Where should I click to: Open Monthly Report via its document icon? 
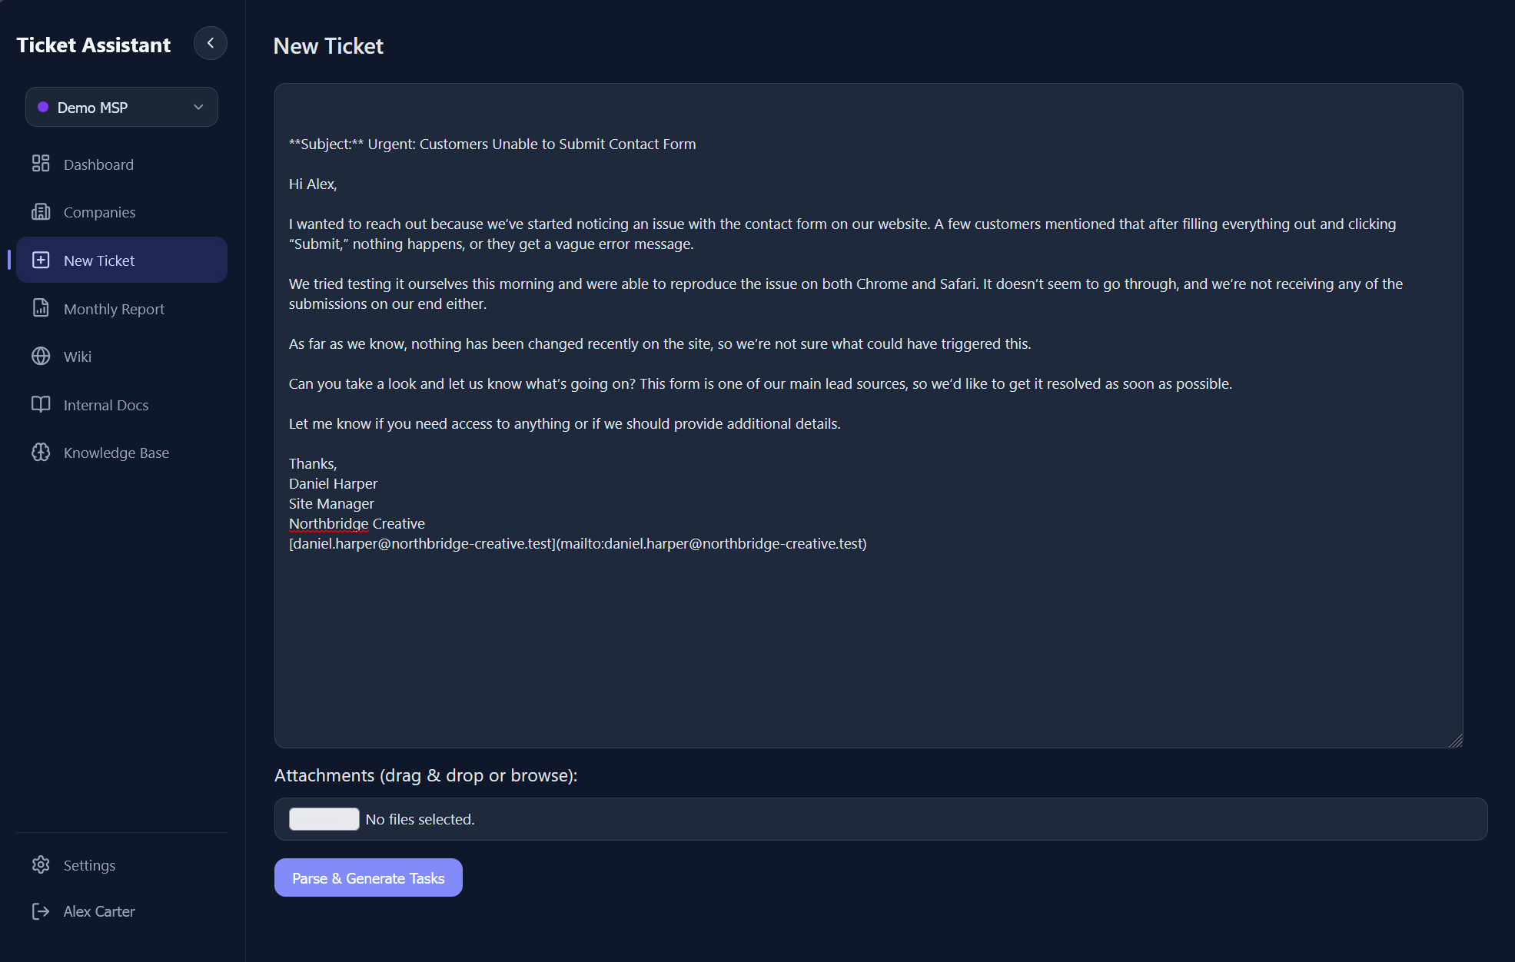(42, 308)
